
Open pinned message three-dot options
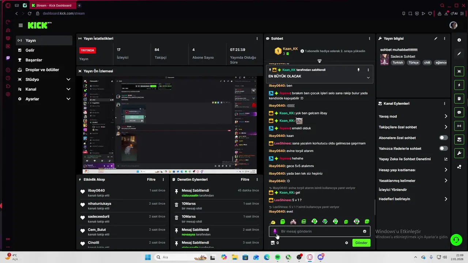[x=368, y=70]
